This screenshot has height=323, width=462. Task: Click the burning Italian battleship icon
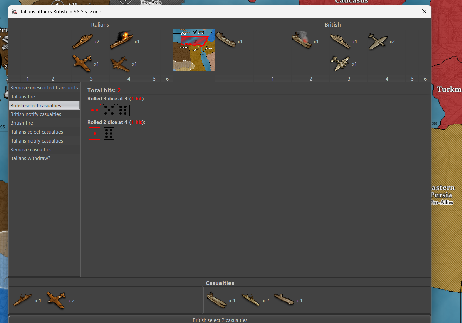[x=121, y=40]
